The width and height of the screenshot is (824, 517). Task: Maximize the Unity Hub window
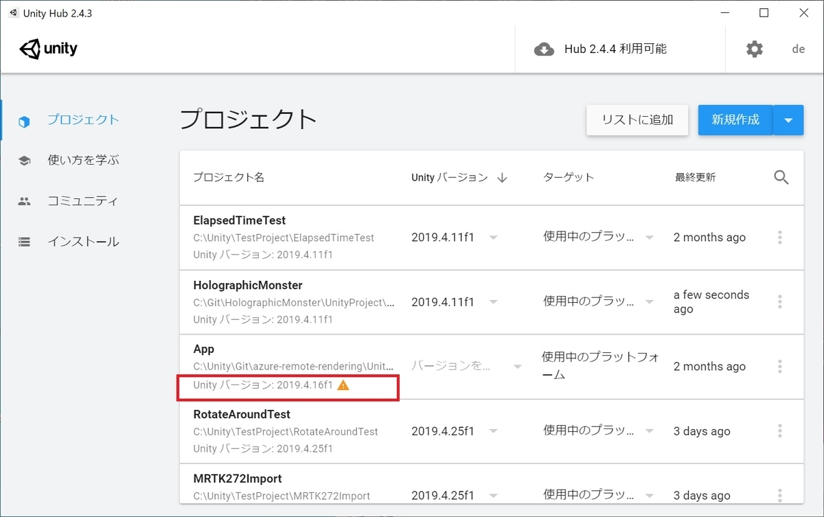click(x=764, y=13)
